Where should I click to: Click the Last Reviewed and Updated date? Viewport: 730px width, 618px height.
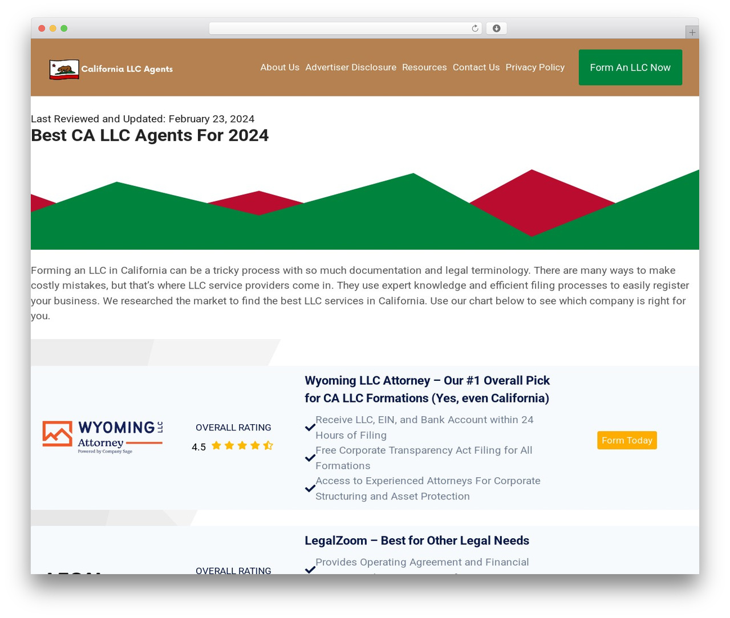point(143,119)
